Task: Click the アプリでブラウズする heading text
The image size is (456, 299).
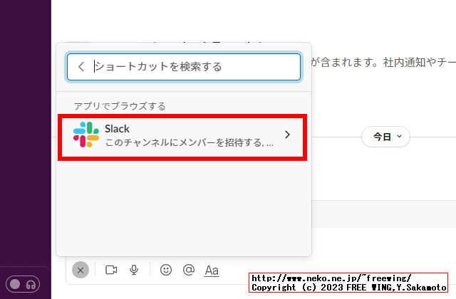Action: click(x=120, y=106)
